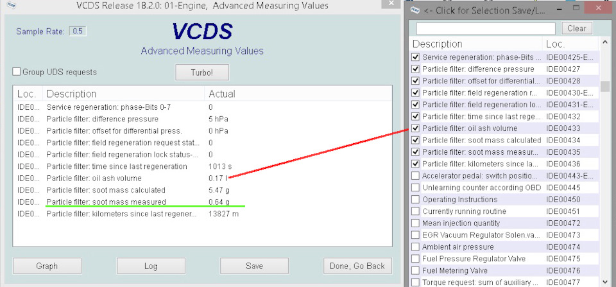Click the icon in selection window title bar
The width and height of the screenshot is (616, 287).
coord(415,11)
